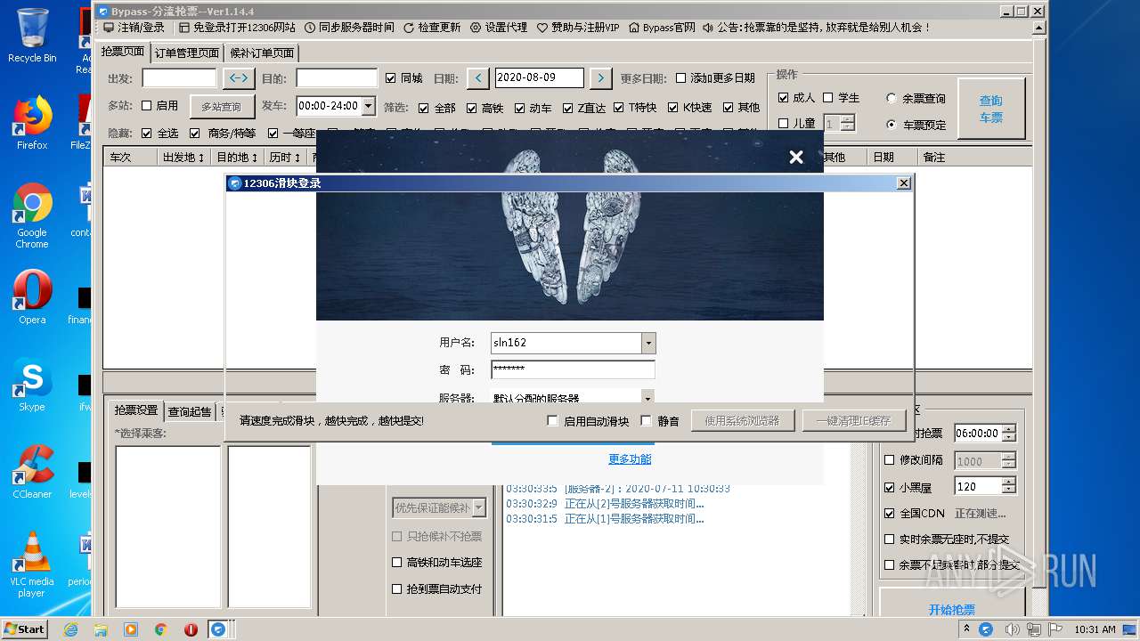
Task: Select the 余票查询 radio button
Action: (x=892, y=98)
